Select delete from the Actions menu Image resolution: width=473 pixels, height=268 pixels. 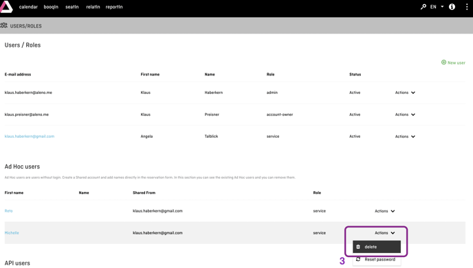pyautogui.click(x=377, y=247)
